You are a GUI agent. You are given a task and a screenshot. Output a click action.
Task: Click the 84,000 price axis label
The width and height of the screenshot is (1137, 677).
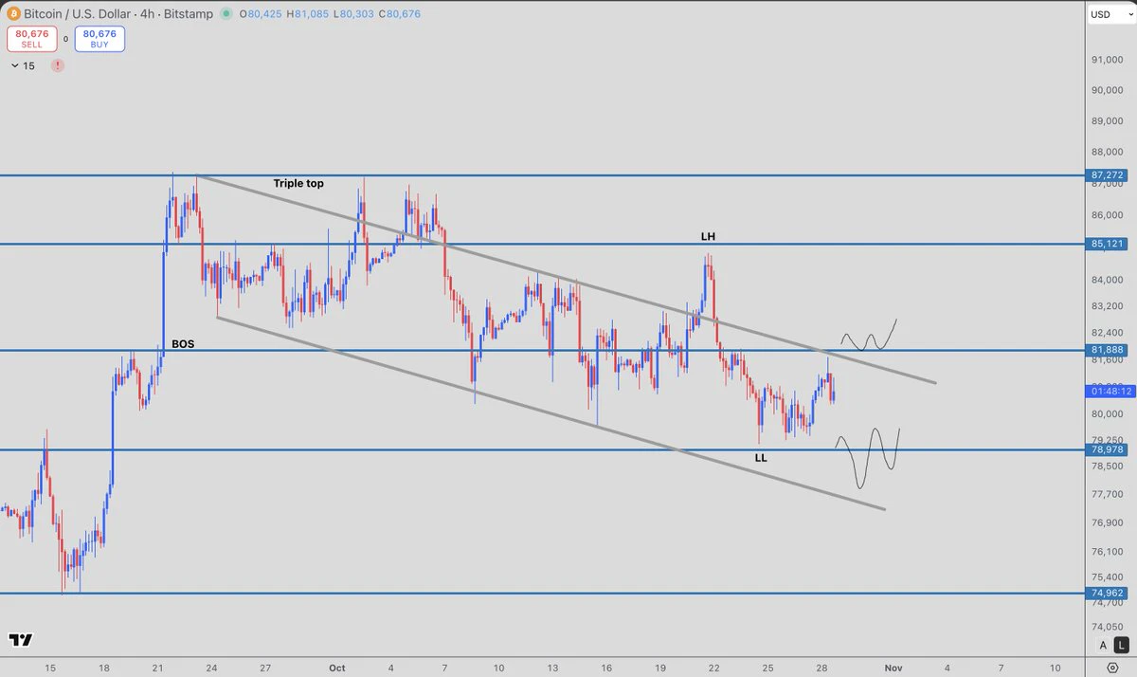click(1108, 280)
